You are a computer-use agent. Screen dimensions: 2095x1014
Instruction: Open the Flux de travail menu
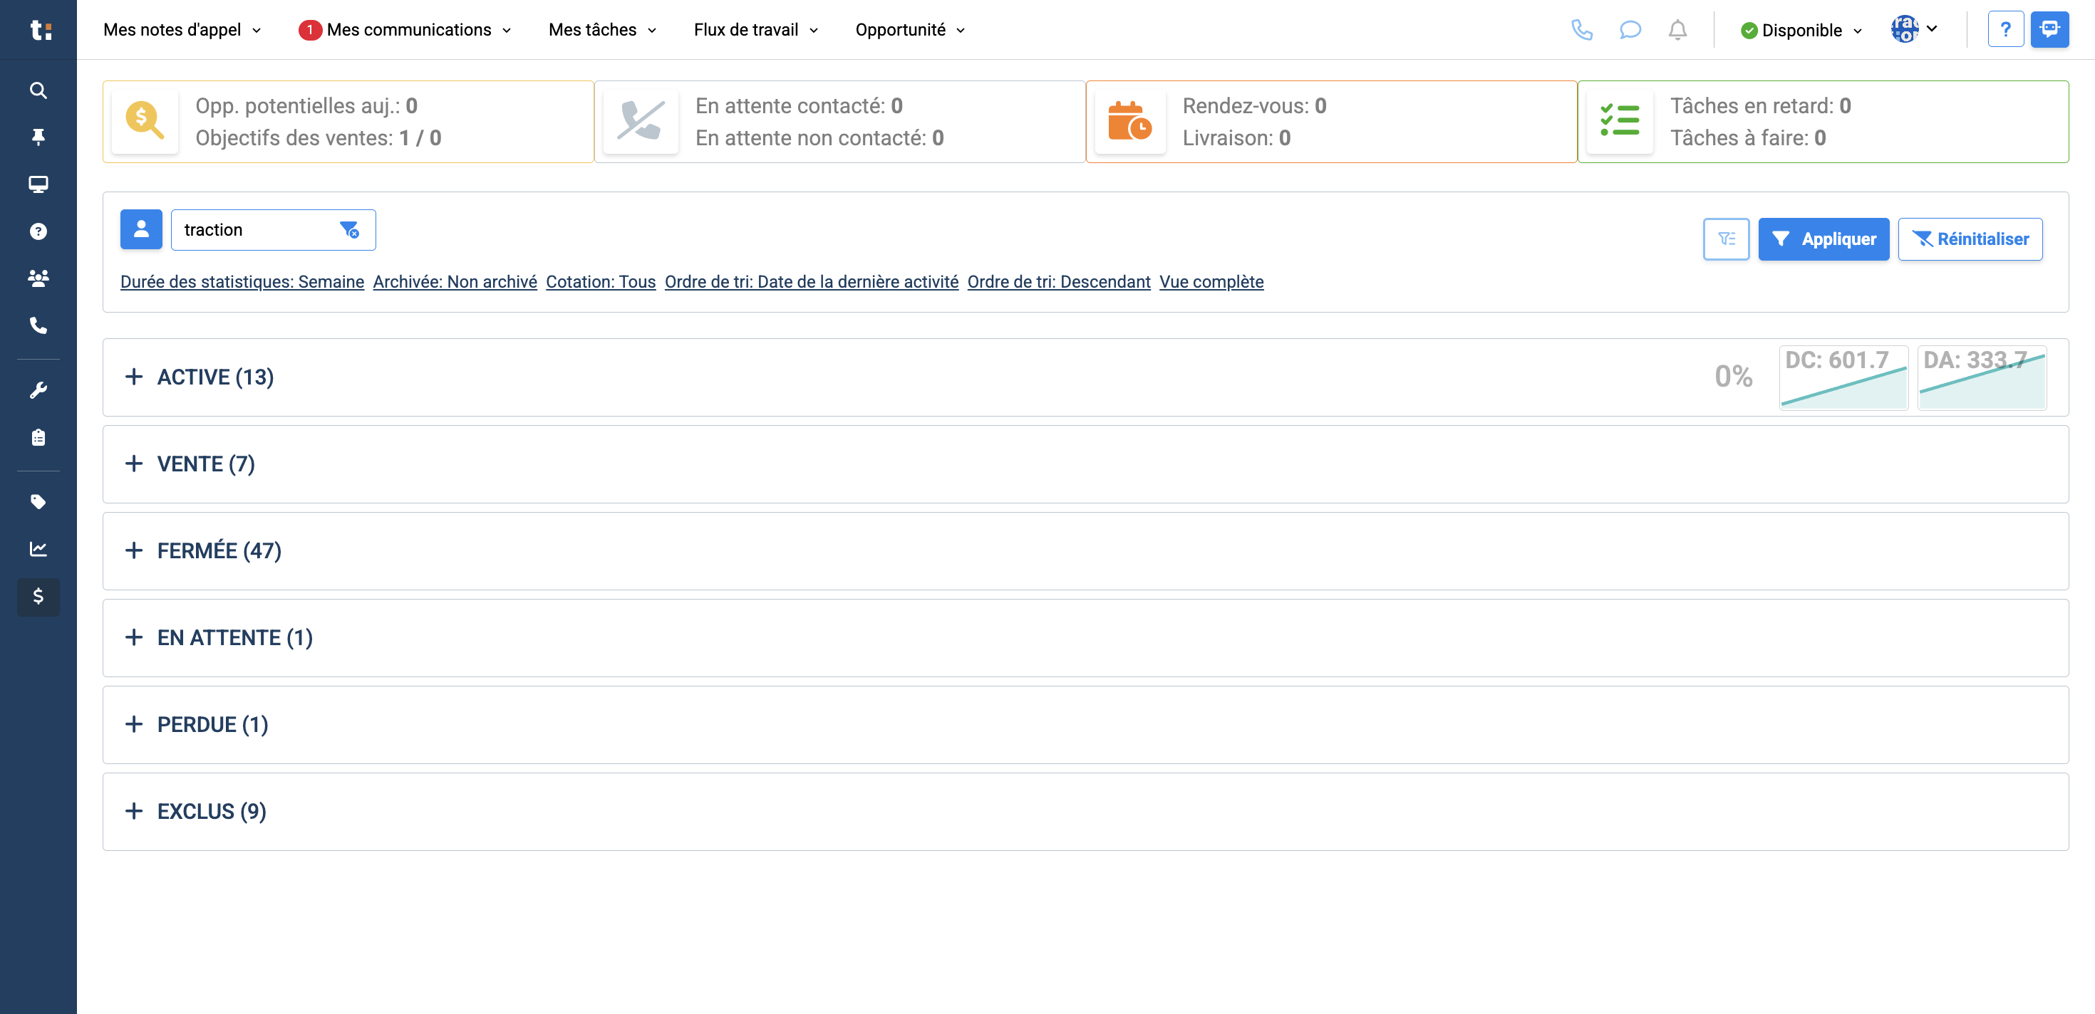pyautogui.click(x=755, y=30)
